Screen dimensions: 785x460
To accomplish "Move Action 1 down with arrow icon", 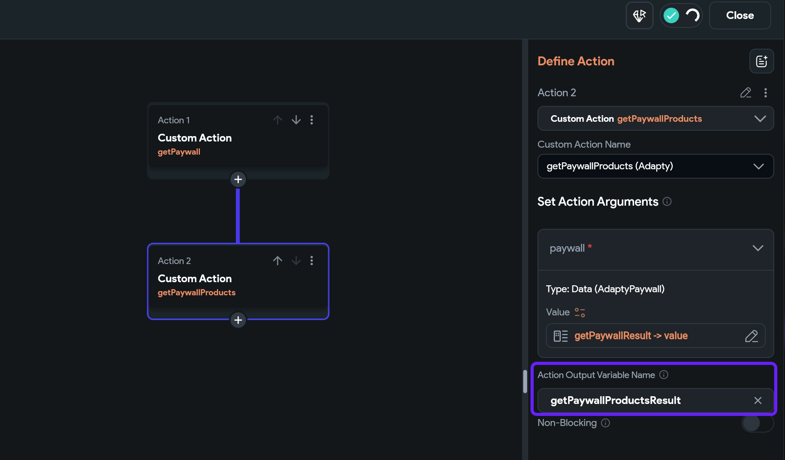I will pos(296,120).
